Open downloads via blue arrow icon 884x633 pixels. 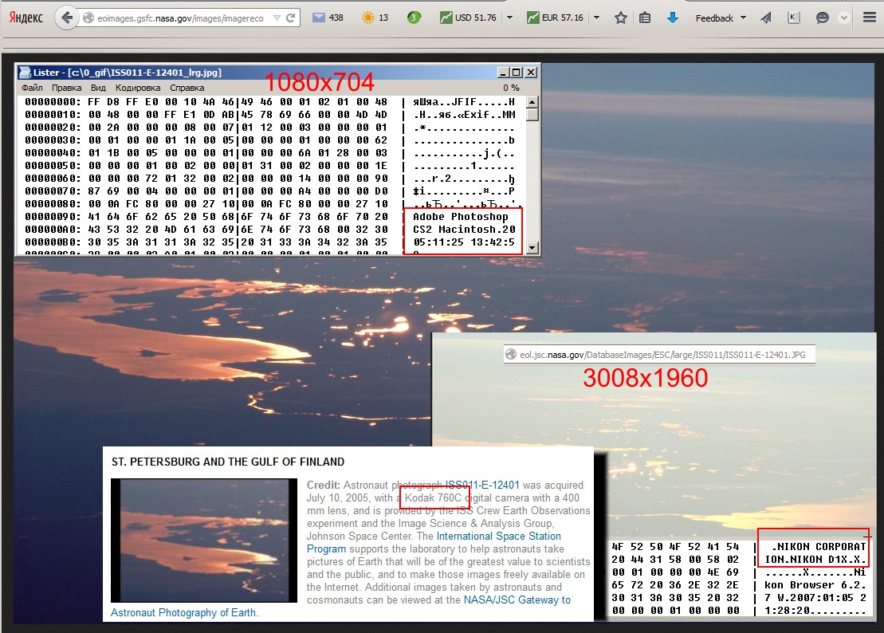coord(672,18)
